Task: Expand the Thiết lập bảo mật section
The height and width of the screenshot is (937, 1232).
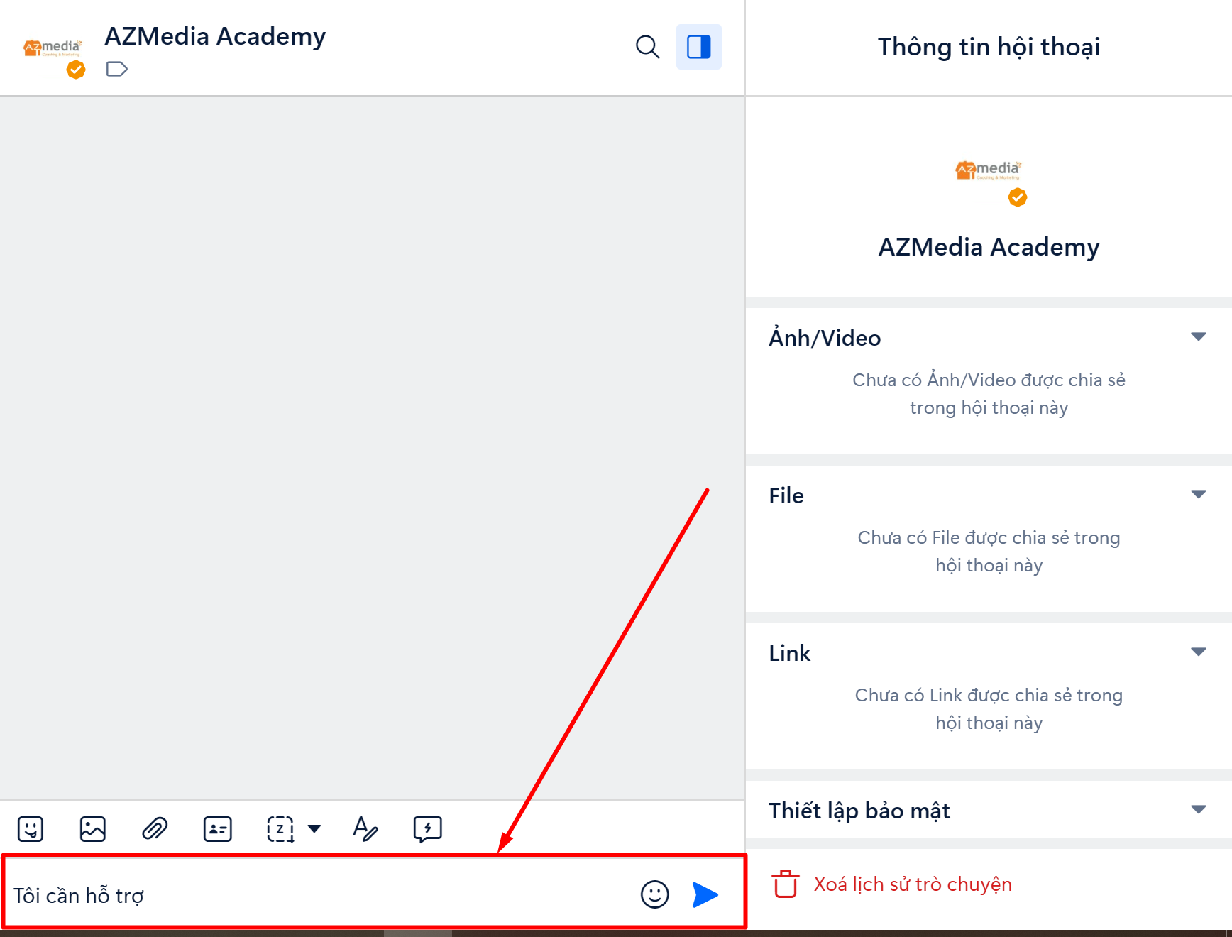Action: (1198, 810)
